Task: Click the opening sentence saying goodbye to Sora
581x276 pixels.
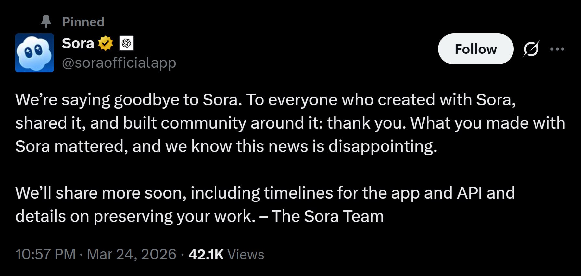Action: (x=128, y=99)
